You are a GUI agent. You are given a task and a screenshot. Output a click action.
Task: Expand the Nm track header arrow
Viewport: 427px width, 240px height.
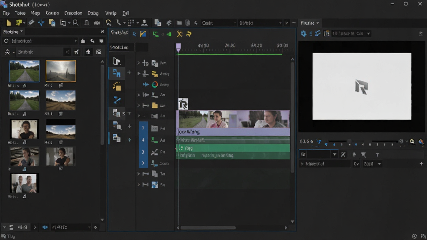point(138,63)
